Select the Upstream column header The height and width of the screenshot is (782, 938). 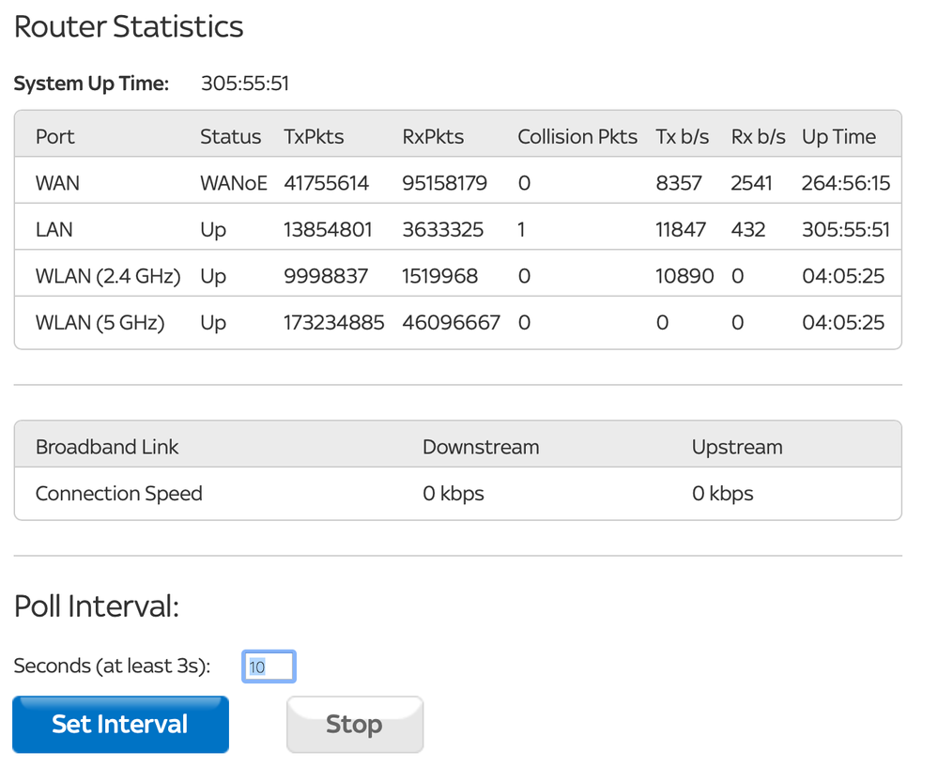[737, 447]
